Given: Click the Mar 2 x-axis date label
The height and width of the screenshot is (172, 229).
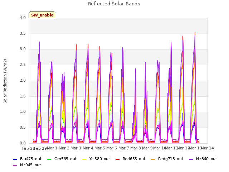Looking at the screenshot, I should click(x=64, y=148).
